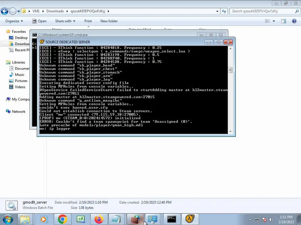Toggle the preview pane
Viewport: 301px width, 225px height.
pyautogui.click(x=284, y=21)
